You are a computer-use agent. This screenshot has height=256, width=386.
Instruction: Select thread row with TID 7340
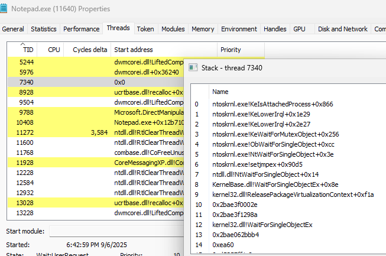[96, 82]
